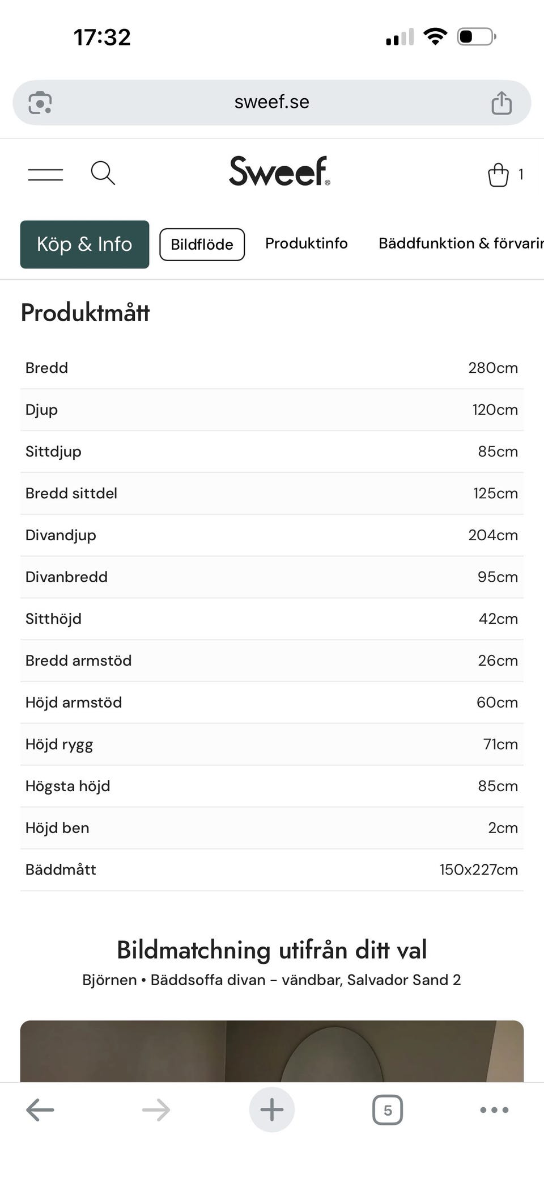The width and height of the screenshot is (544, 1181).
Task: Tap the sweef.se address field
Action: click(272, 102)
